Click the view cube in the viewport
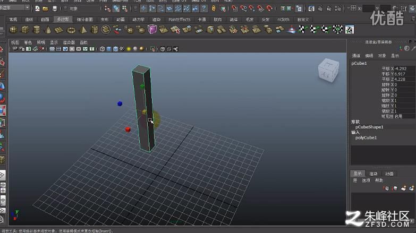The width and height of the screenshot is (416, 233). pyautogui.click(x=328, y=70)
